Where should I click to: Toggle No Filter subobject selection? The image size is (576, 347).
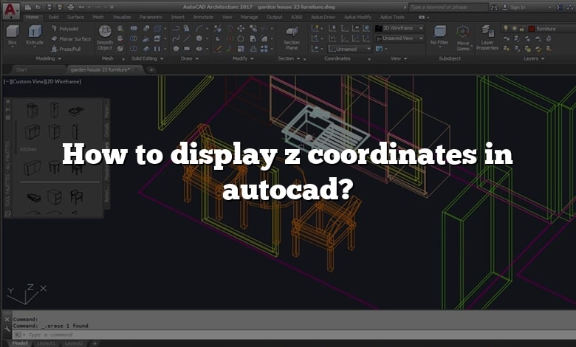(x=439, y=35)
